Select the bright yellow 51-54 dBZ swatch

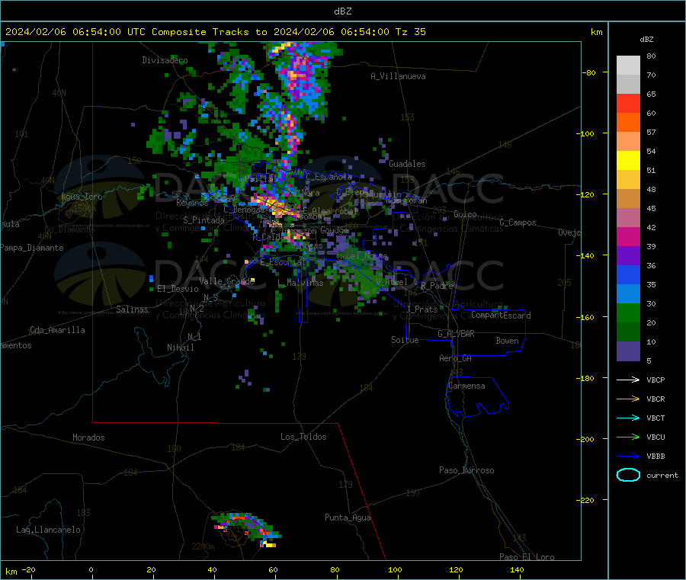point(628,161)
